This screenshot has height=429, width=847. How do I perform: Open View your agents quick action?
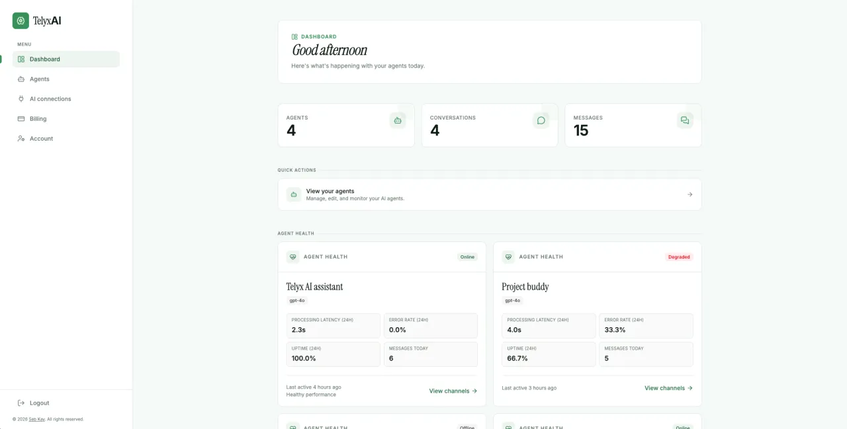pos(490,194)
